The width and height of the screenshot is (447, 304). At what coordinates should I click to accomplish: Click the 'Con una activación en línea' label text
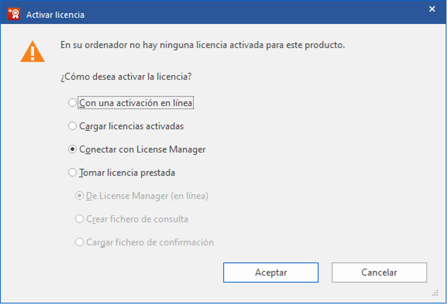(x=136, y=103)
